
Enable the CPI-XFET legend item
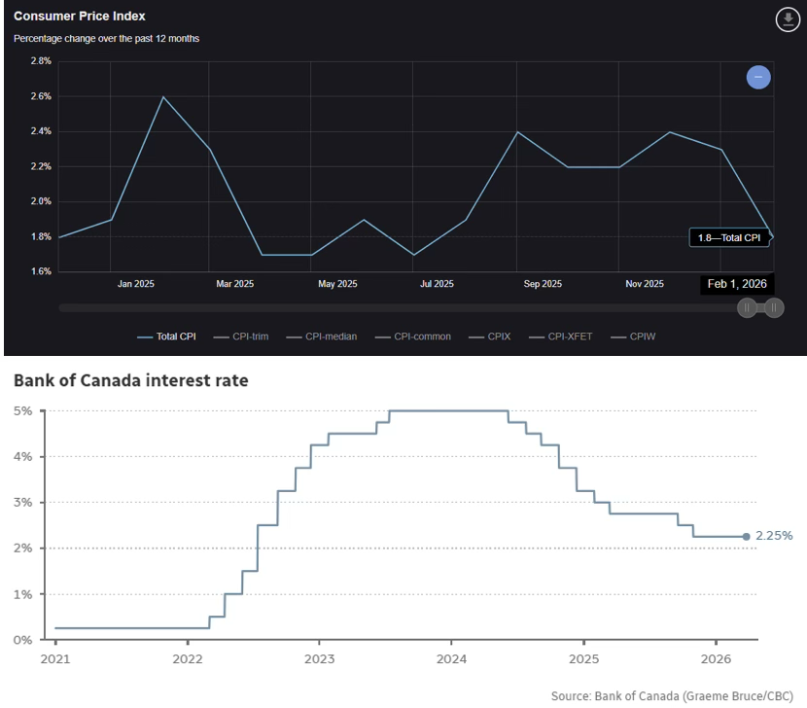559,336
